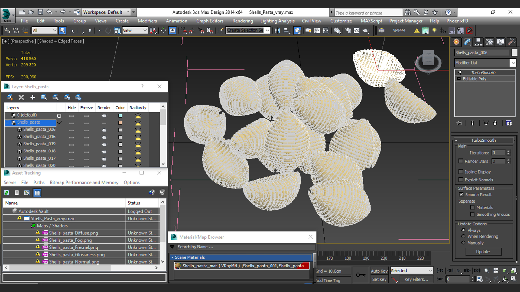Click the Mirror tool icon

pyautogui.click(x=277, y=31)
